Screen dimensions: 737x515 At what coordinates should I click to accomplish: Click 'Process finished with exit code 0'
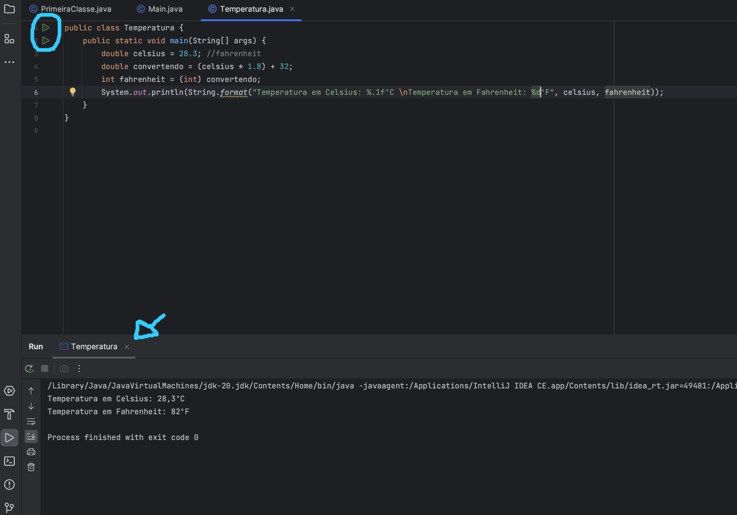(123, 438)
